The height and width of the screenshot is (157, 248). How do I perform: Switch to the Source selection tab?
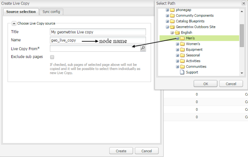(21, 12)
